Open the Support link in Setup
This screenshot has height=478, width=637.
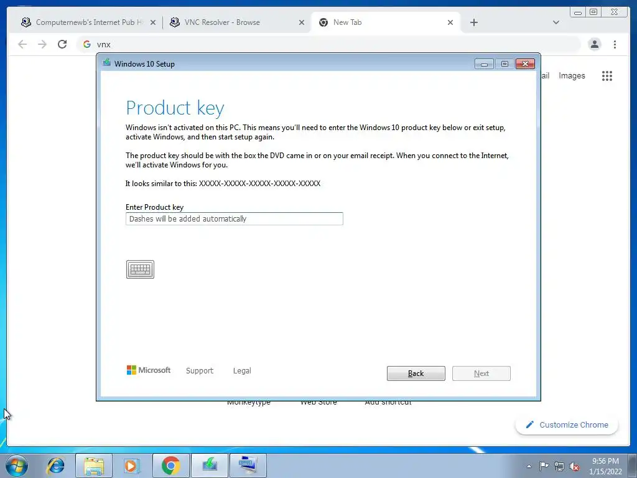[200, 371]
